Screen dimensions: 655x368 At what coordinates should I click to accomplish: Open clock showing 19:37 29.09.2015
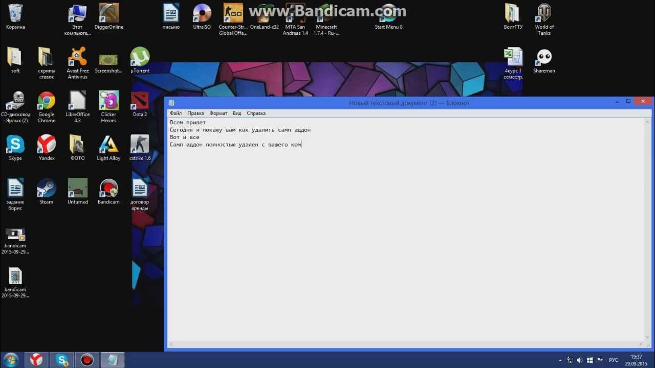click(636, 360)
